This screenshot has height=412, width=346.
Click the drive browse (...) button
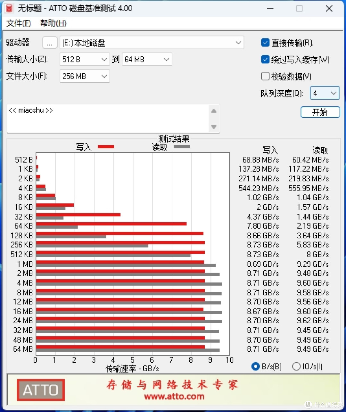tap(50, 43)
